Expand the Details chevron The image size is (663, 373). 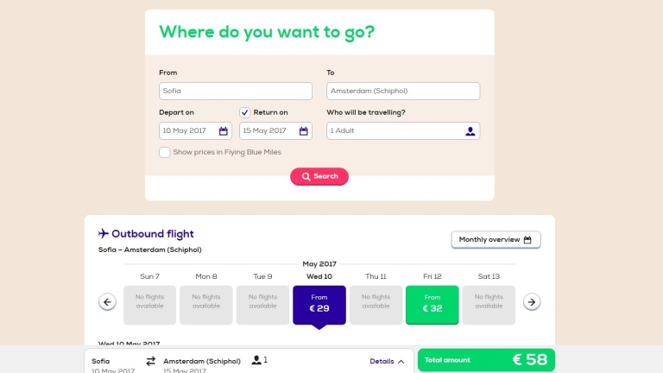[401, 362]
